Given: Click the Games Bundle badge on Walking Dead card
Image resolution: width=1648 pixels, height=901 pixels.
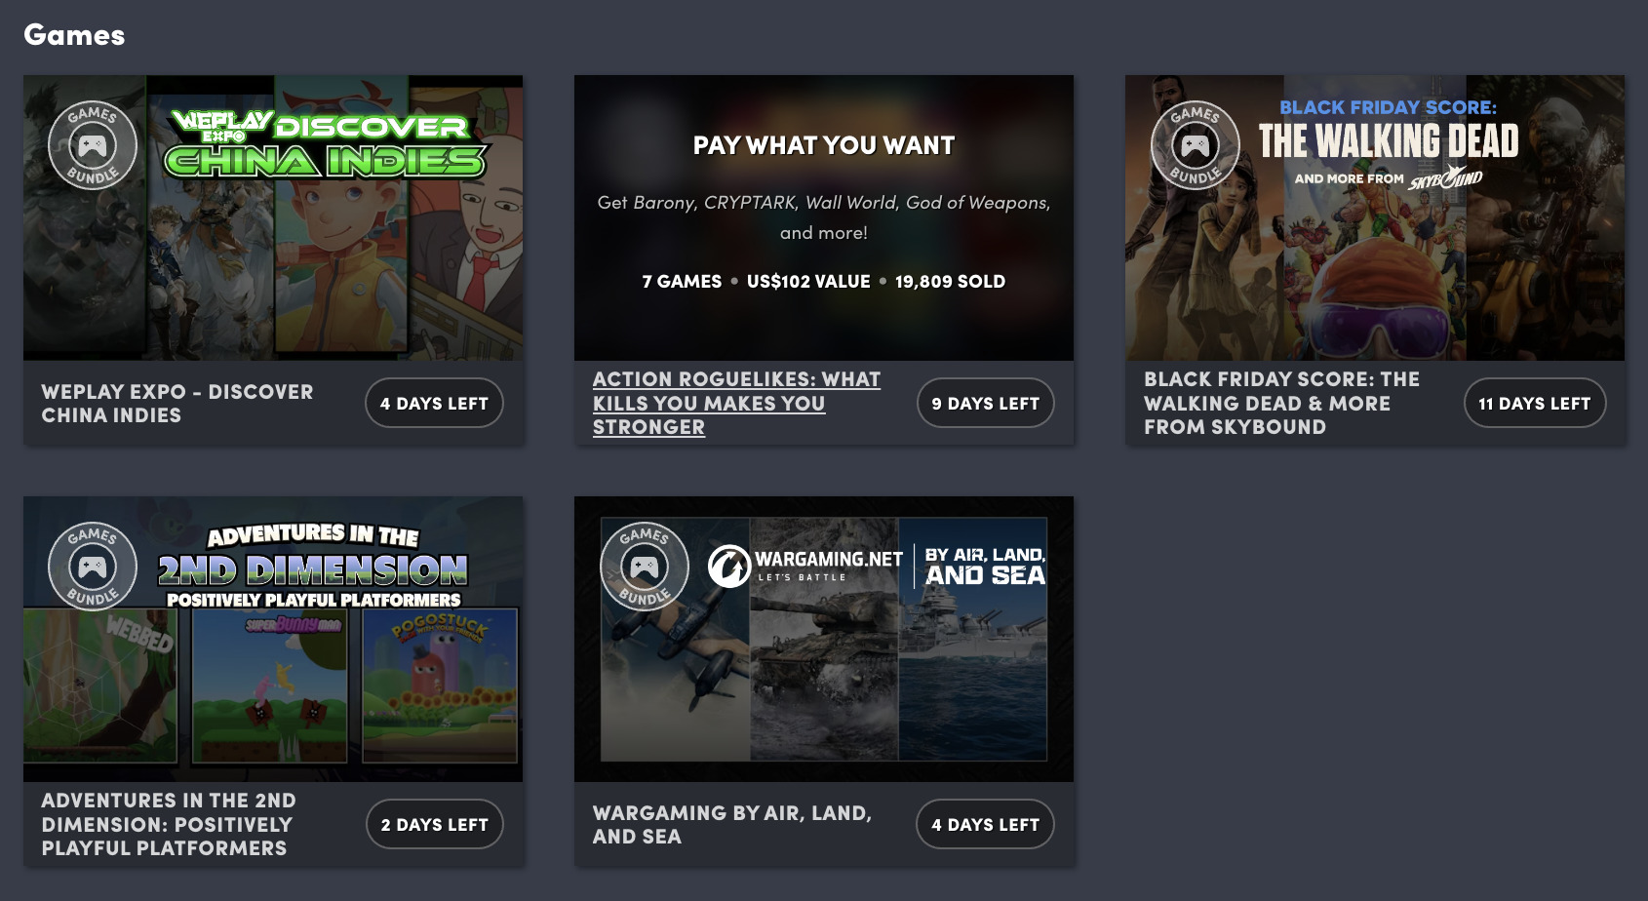Looking at the screenshot, I should click(1195, 146).
